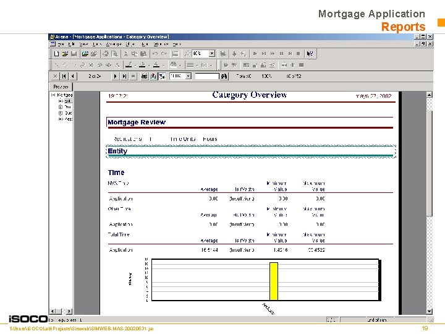
Task: Click the Time section heading
Action: [x=116, y=173]
